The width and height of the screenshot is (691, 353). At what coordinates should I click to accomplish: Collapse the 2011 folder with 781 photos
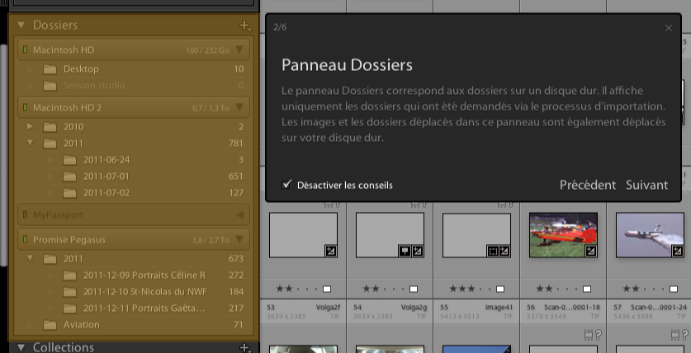(x=30, y=143)
